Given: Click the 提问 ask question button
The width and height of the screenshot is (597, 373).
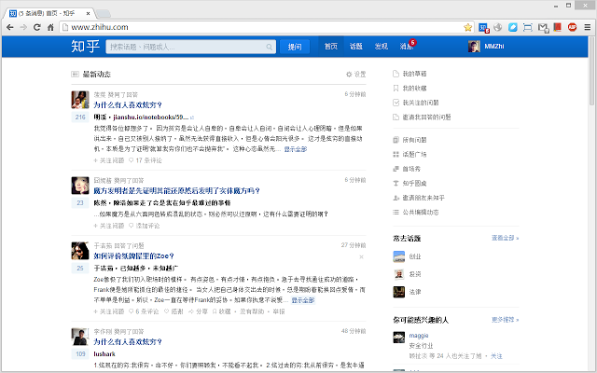Looking at the screenshot, I should coord(295,46).
